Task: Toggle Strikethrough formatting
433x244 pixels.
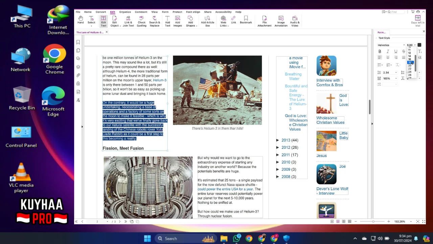Action: 404,51
